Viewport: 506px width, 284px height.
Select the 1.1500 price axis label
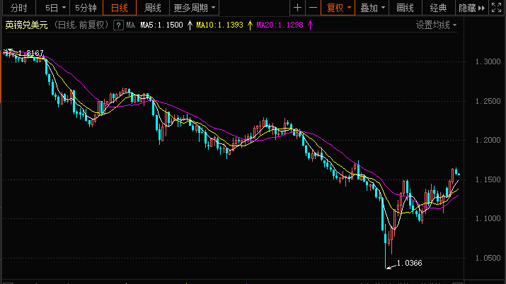(x=488, y=179)
